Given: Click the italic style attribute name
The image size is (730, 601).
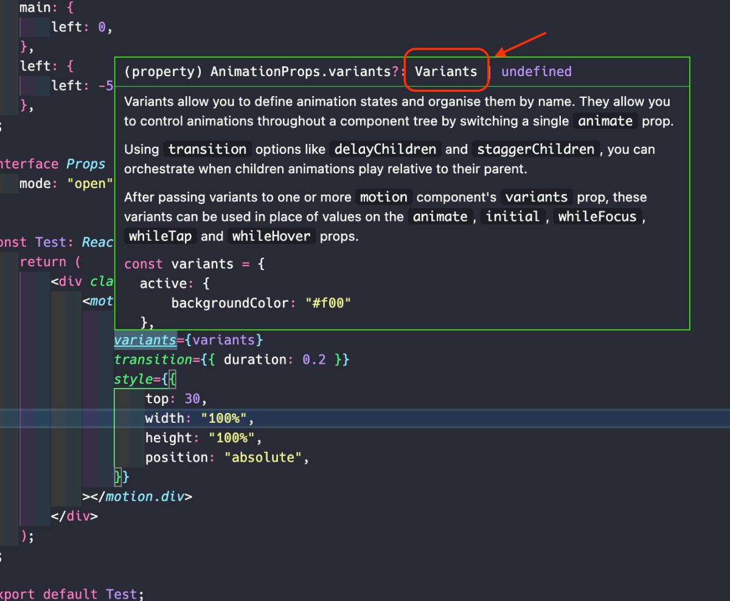Looking at the screenshot, I should (133, 380).
